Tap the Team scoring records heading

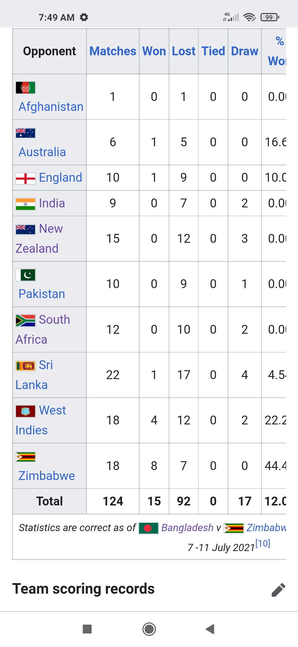click(x=83, y=589)
